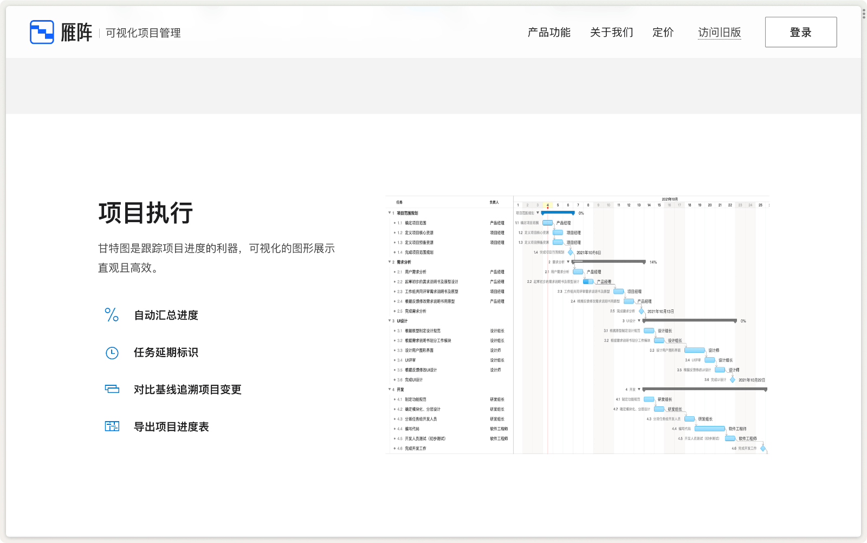Click the clock icon for 任务延期标识

[x=112, y=352]
